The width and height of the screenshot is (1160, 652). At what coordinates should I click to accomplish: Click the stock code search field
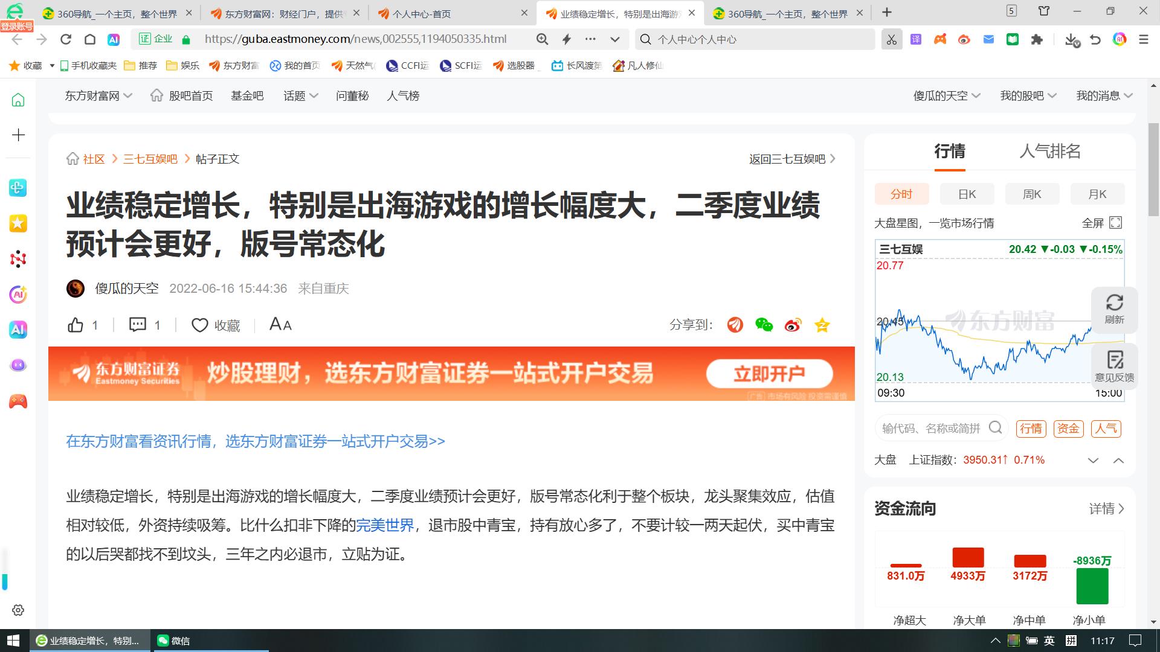tap(930, 428)
